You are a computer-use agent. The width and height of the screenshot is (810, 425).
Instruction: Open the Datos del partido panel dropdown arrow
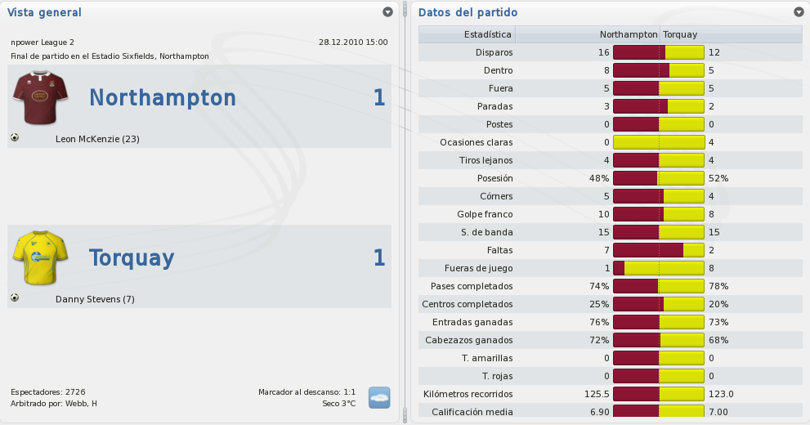[799, 12]
